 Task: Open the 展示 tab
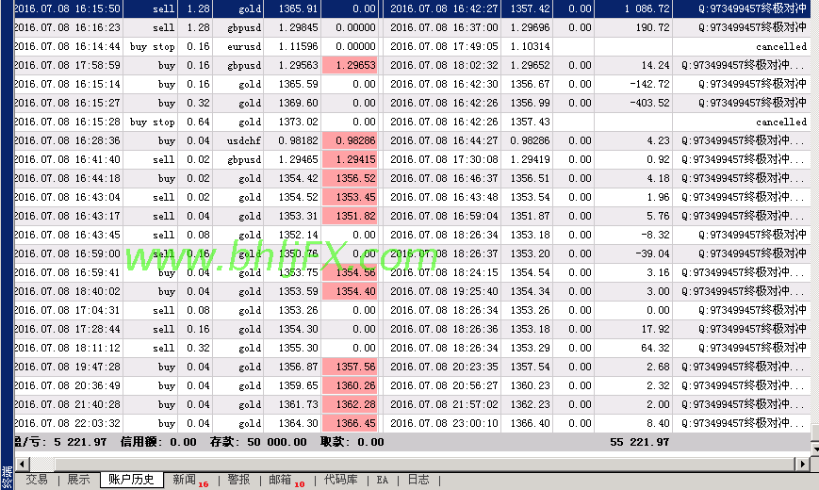pyautogui.click(x=79, y=480)
